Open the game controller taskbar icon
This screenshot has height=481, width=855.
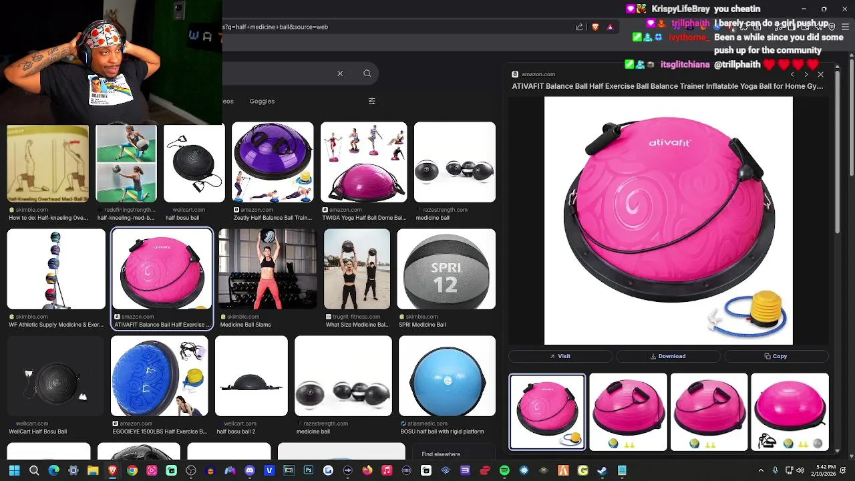coord(230,471)
